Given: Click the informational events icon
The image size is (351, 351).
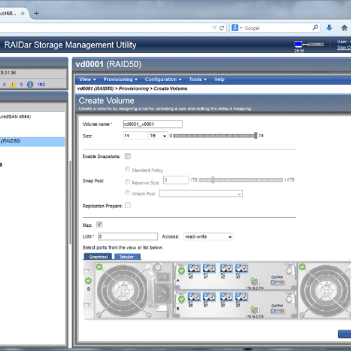Looking at the screenshot, I should pos(30,85).
